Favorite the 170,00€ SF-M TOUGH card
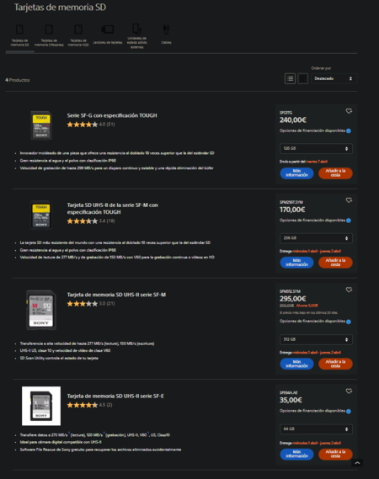Viewport: 379px width, 479px height. 349,200
